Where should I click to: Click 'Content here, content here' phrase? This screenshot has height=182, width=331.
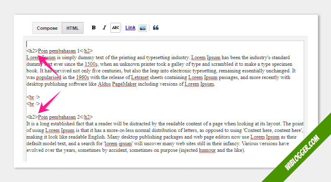(273, 130)
